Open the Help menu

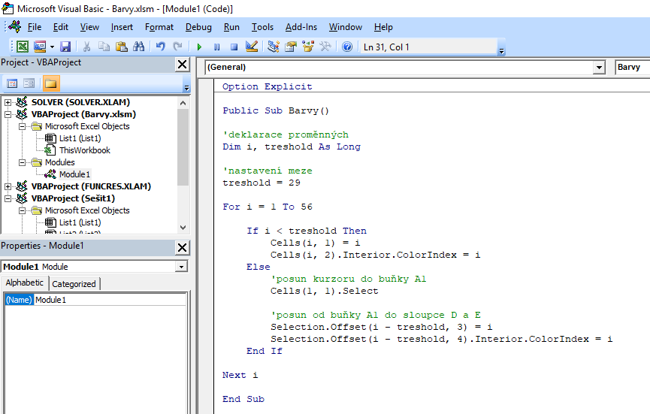tap(383, 27)
